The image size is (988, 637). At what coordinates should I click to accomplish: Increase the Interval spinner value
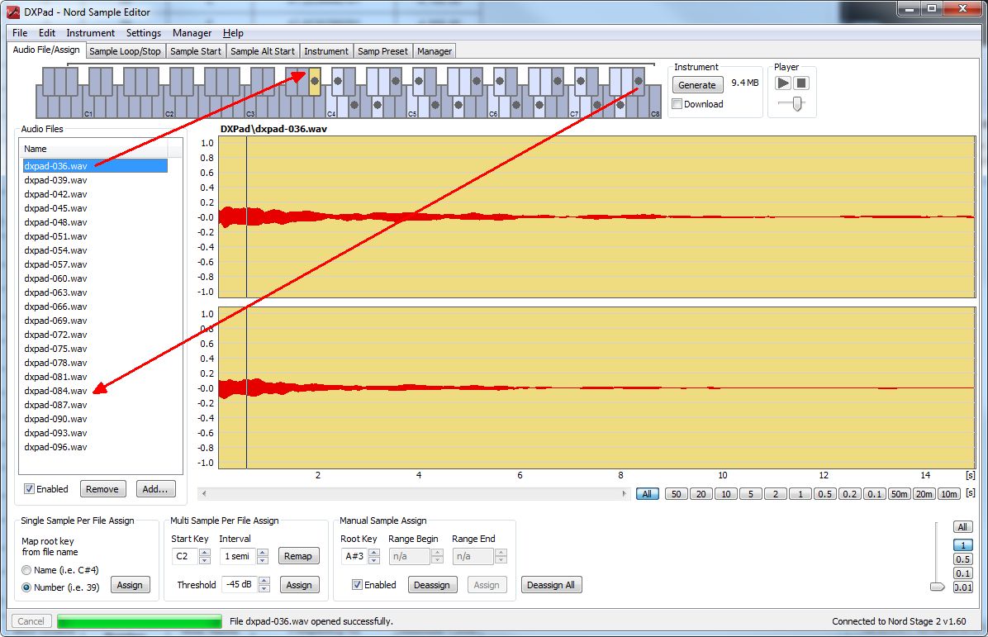coord(264,552)
